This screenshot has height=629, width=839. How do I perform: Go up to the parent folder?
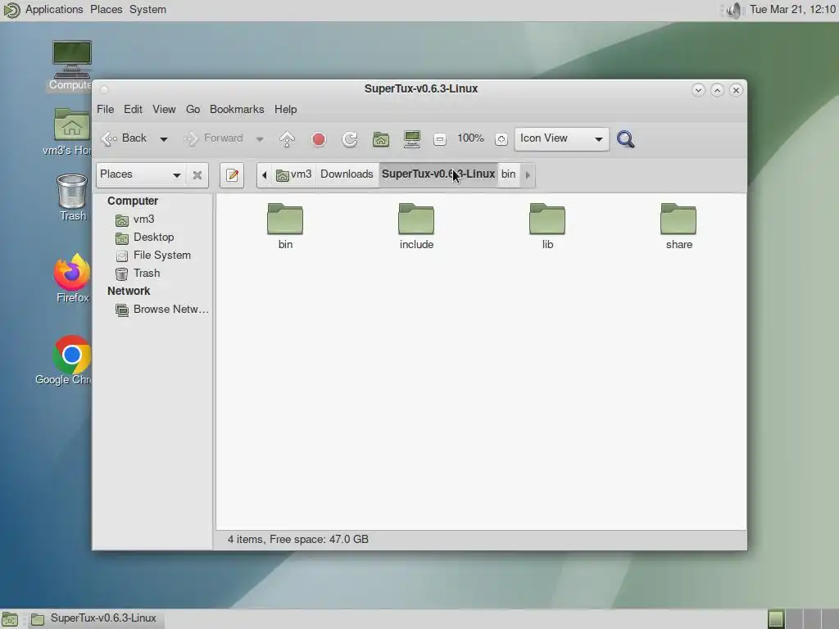[x=287, y=139]
